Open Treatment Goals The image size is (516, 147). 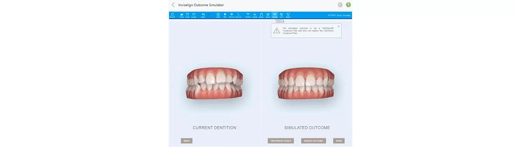click(x=280, y=141)
